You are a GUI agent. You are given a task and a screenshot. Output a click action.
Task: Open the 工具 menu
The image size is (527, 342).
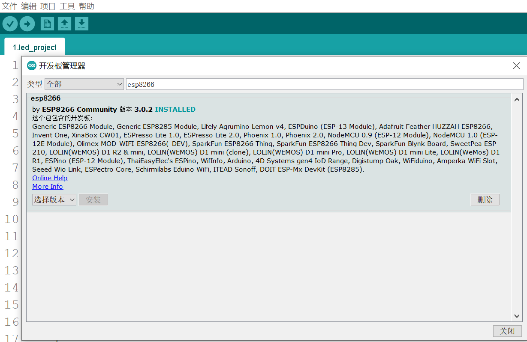click(67, 6)
